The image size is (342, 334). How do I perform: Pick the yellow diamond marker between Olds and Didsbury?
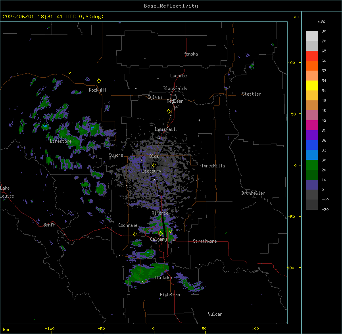(x=154, y=165)
